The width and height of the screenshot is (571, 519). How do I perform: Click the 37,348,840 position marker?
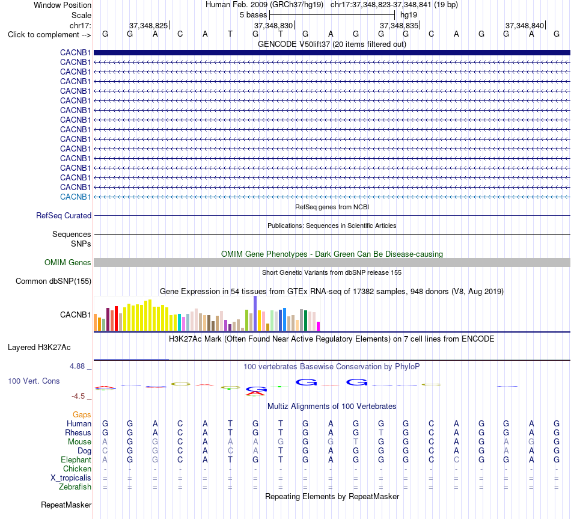[x=525, y=25]
